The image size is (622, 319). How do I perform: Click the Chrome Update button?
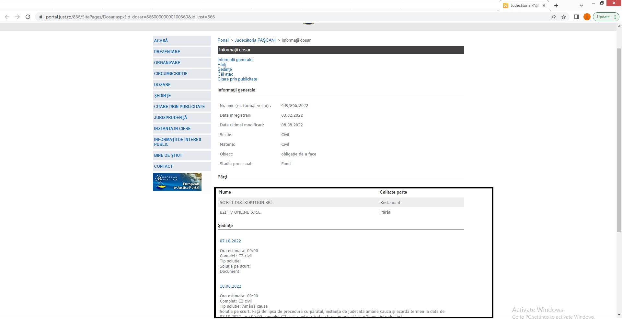603,17
